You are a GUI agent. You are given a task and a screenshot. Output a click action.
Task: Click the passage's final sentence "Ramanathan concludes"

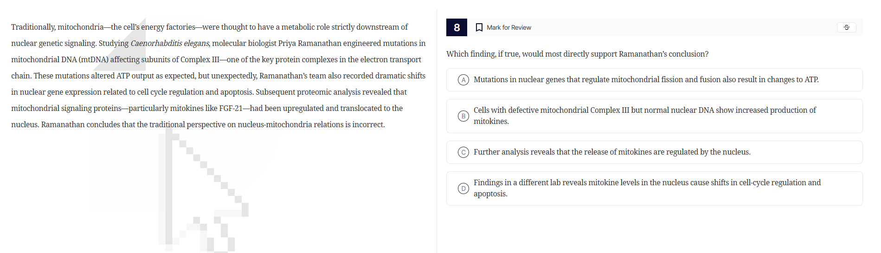coord(212,125)
